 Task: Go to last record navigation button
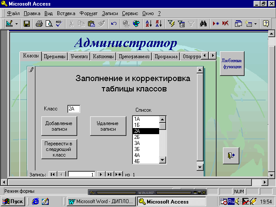(x=110, y=174)
